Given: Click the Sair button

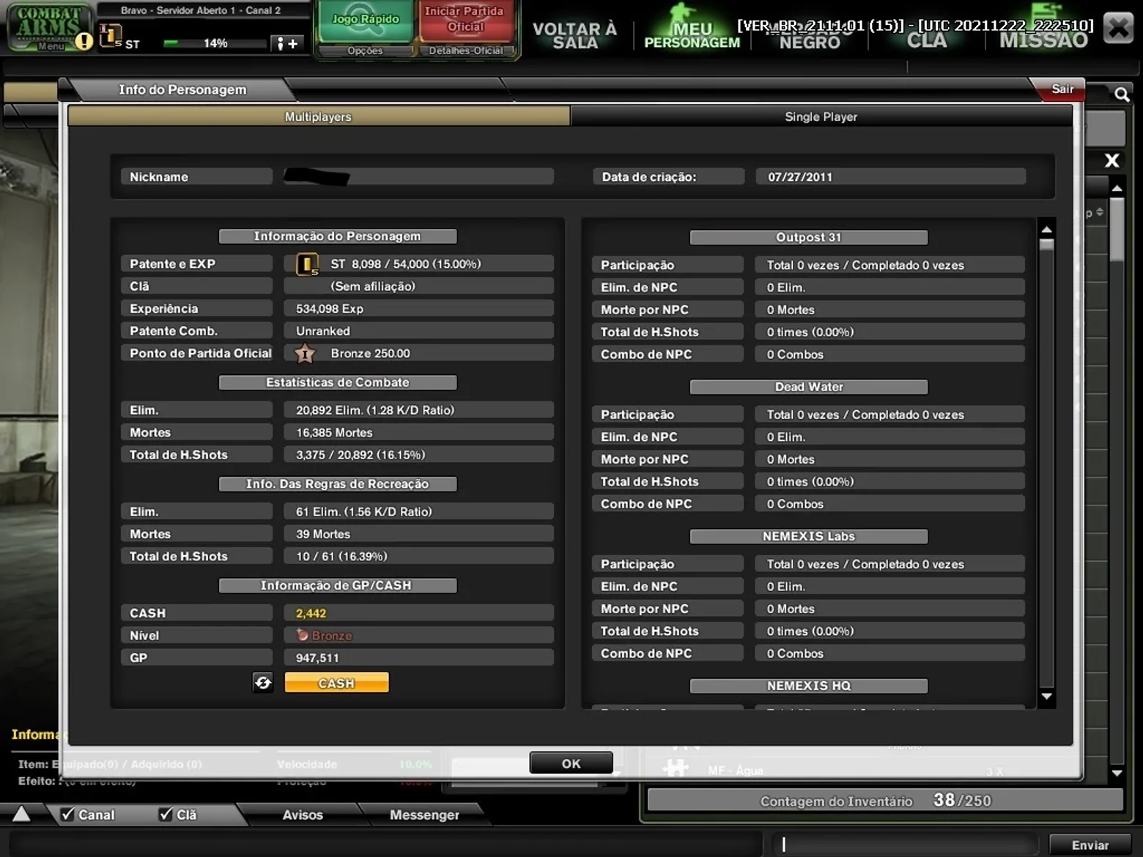Looking at the screenshot, I should [1062, 89].
